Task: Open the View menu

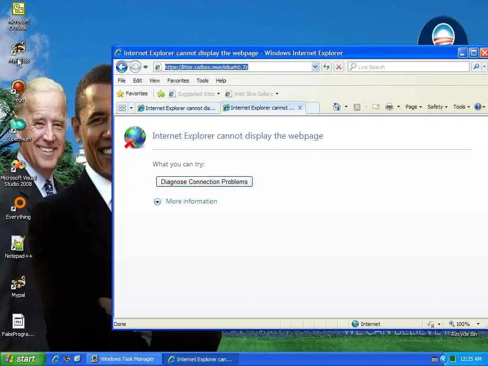Action: click(154, 81)
